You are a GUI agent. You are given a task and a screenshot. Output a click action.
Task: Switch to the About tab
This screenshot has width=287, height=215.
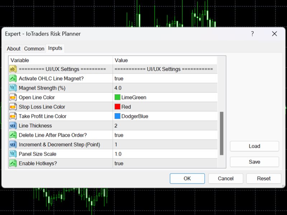coord(14,49)
